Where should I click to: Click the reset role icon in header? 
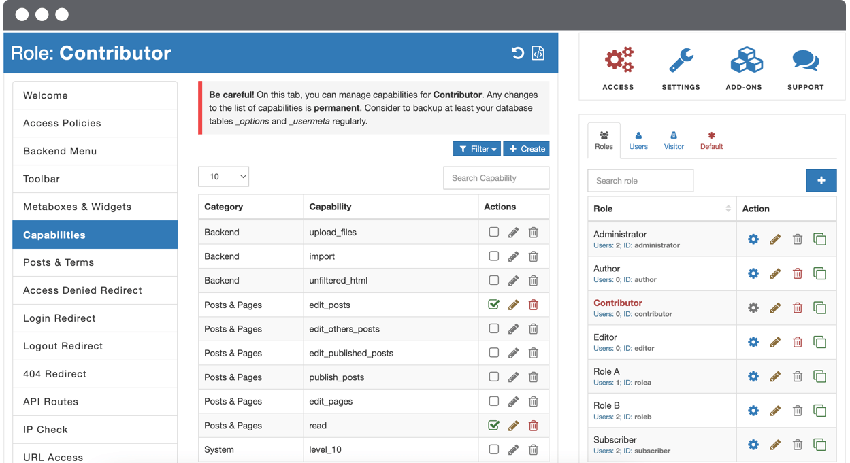(517, 53)
